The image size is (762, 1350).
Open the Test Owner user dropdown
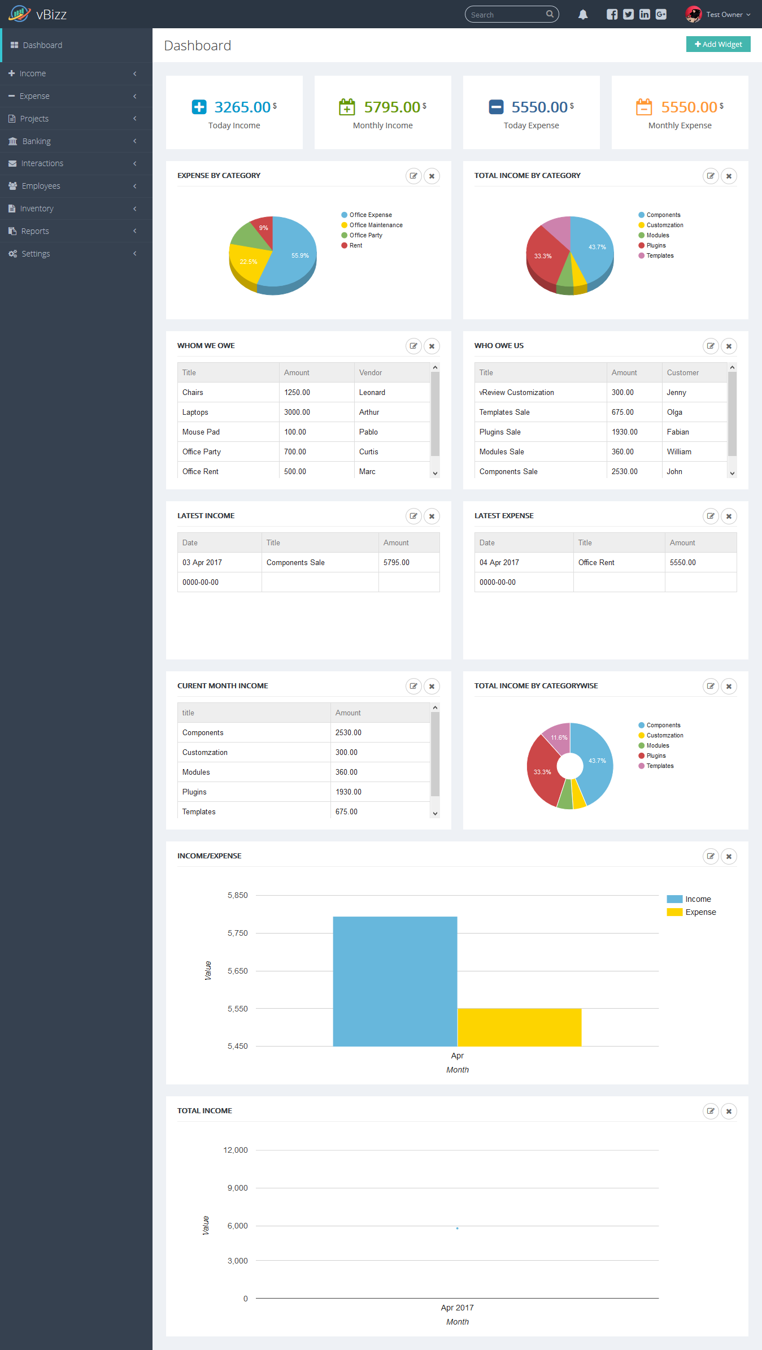click(719, 15)
